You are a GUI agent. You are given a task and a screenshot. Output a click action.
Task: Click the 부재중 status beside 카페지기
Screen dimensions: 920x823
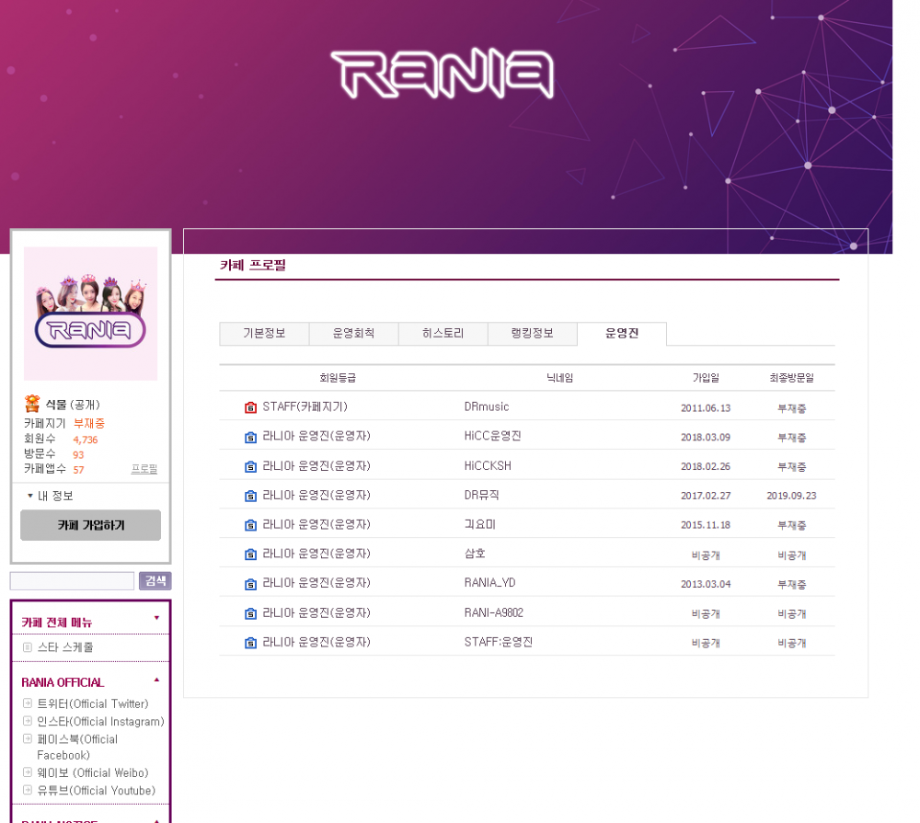89,423
